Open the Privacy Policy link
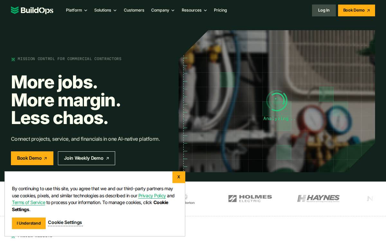Viewport: 386px width, 241px height. 152,196
